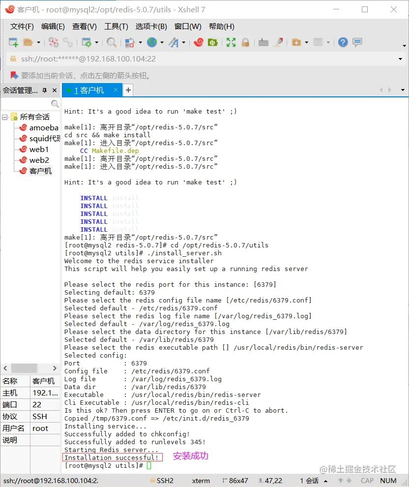The image size is (409, 487).
Task: Launch Xmanager via red swirl toolbar icon
Action: click(198, 42)
